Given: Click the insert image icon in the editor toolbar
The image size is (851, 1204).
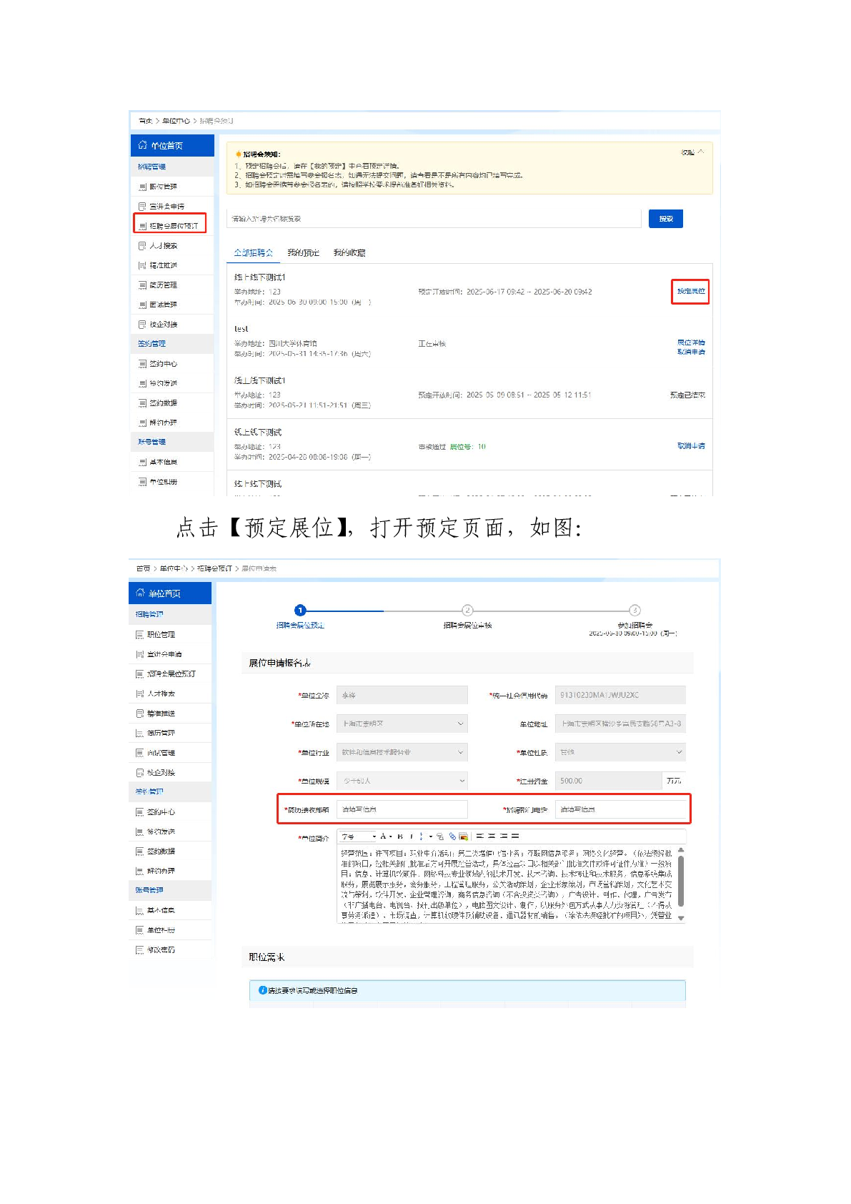Looking at the screenshot, I should click(x=463, y=836).
